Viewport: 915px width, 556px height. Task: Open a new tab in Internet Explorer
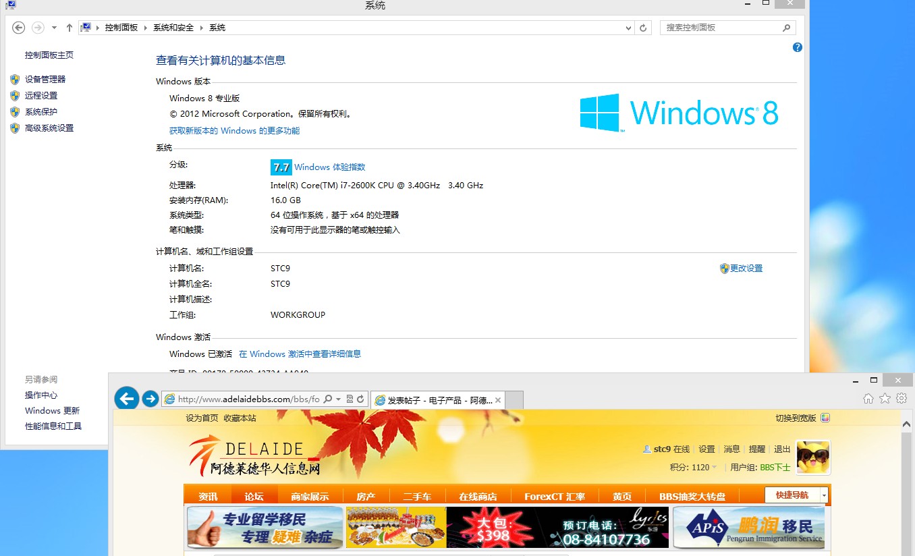point(514,400)
